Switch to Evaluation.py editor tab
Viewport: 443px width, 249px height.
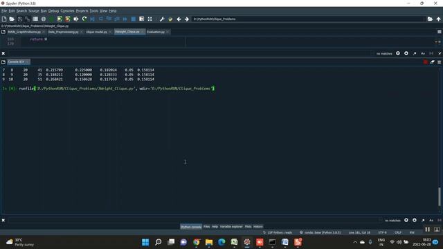coord(156,32)
